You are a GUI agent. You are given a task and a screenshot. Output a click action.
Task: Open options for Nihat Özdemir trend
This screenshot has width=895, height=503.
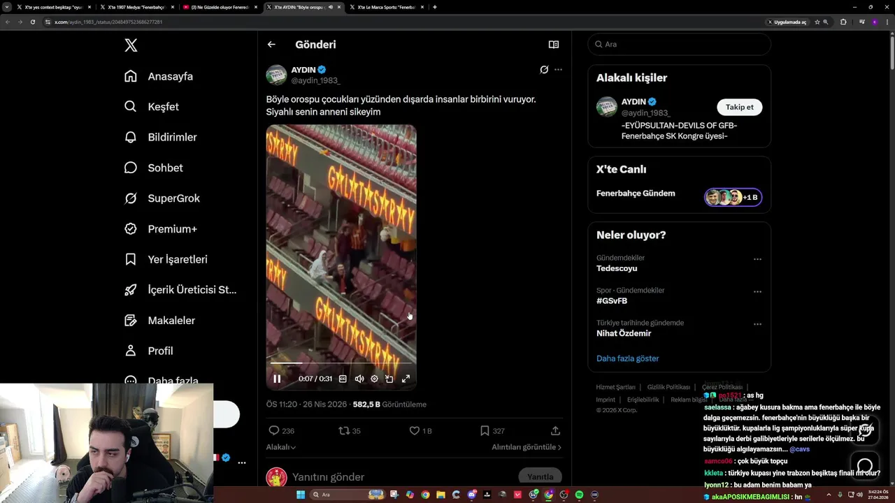[x=757, y=324]
